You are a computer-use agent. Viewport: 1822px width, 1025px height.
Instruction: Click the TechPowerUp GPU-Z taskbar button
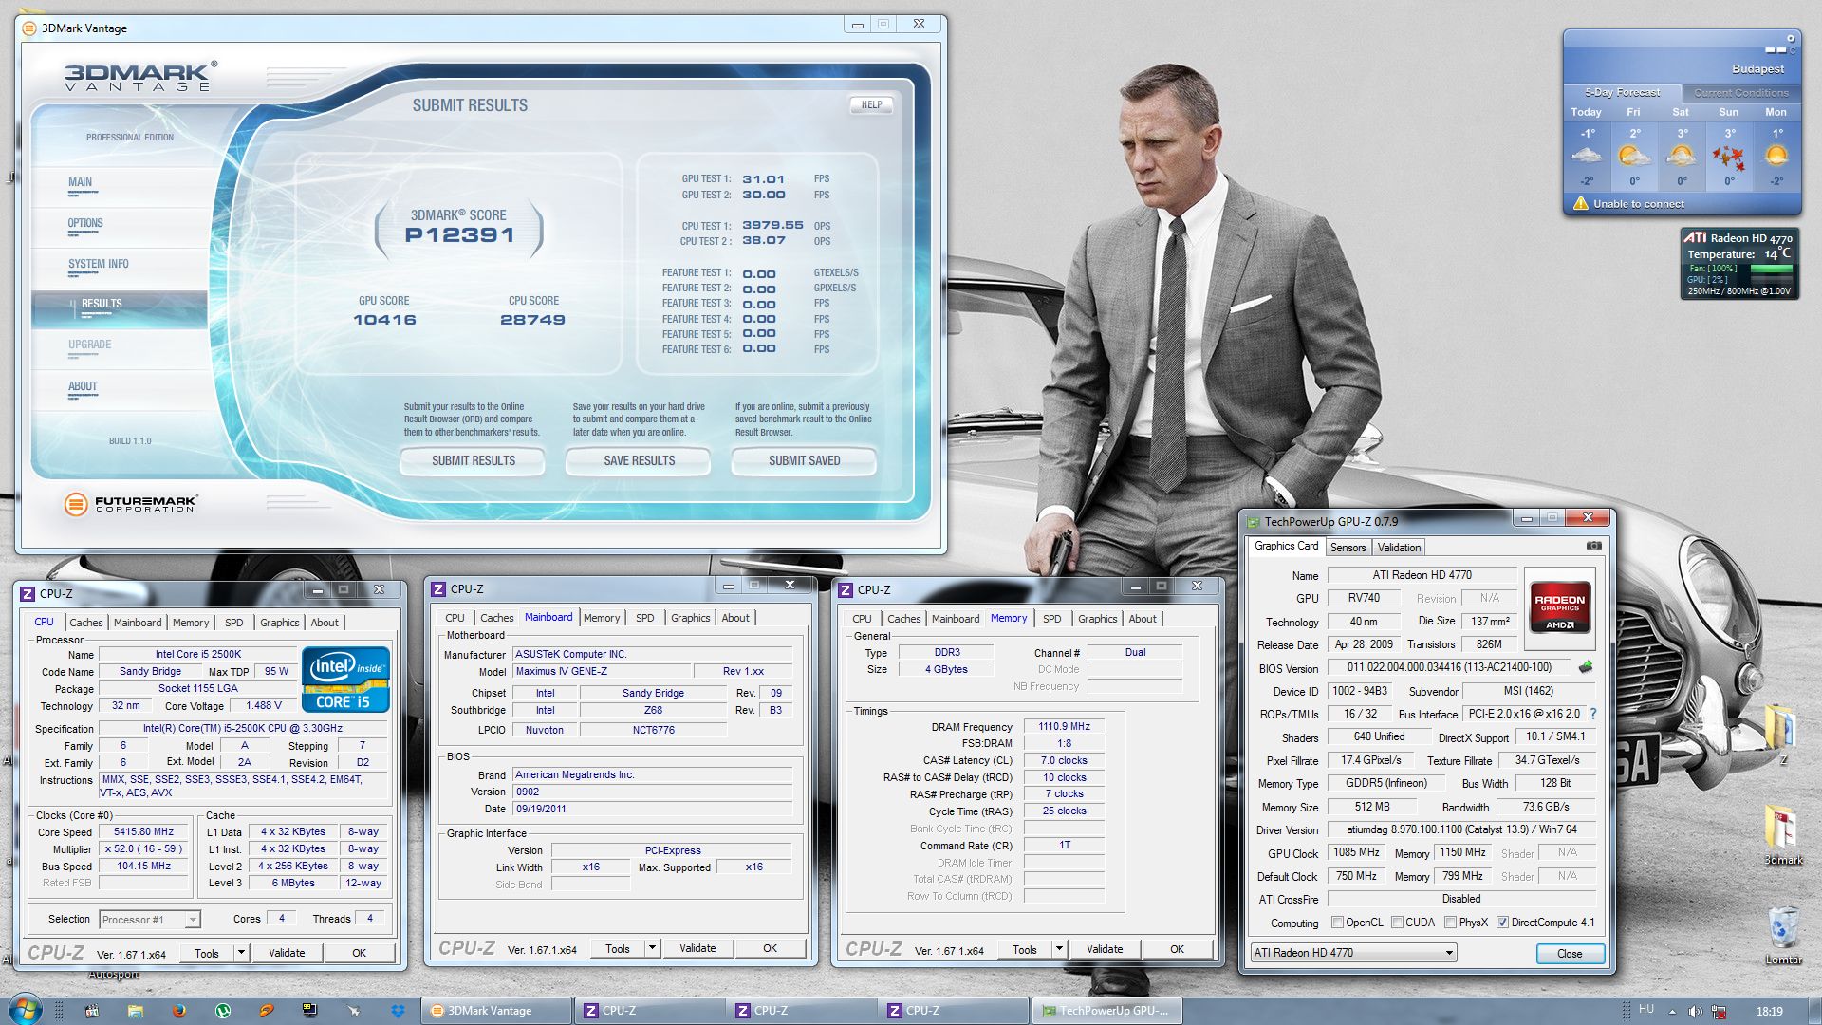1106,1011
